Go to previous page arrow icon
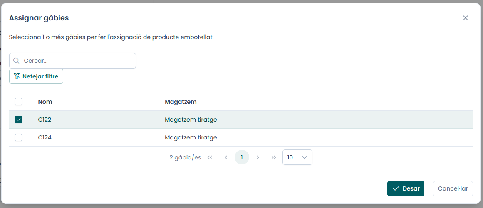 [x=226, y=157]
